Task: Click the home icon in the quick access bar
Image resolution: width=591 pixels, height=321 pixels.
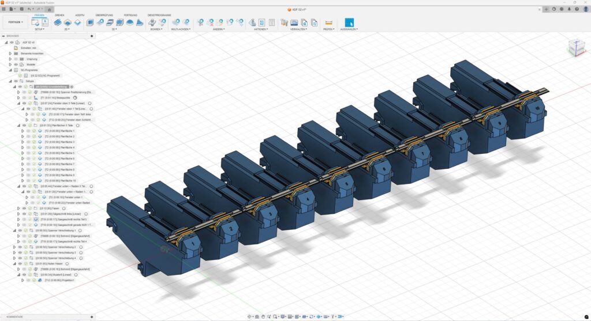Action: click(x=49, y=9)
